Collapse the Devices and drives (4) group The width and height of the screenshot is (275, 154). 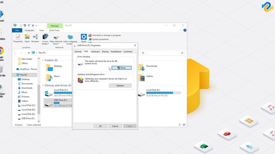click(x=43, y=86)
